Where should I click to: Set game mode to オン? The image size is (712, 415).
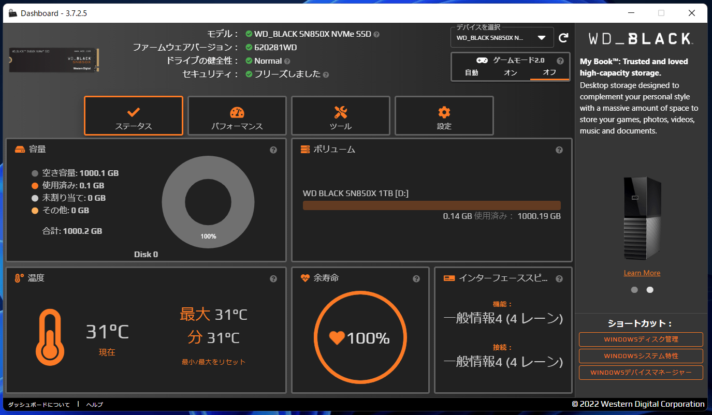point(510,73)
